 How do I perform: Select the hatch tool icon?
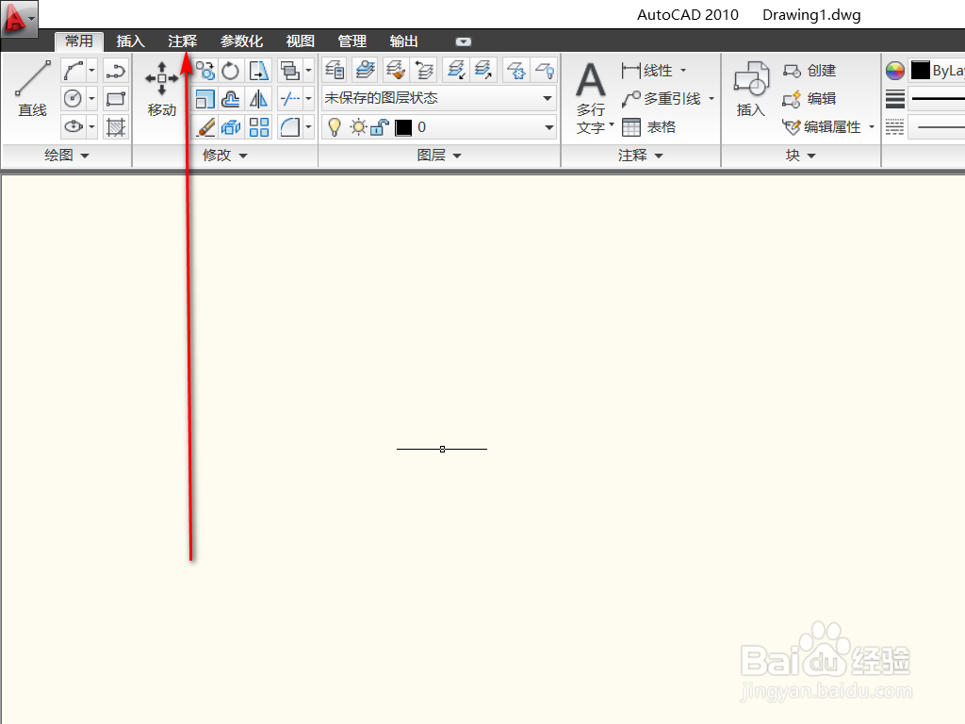pos(116,127)
